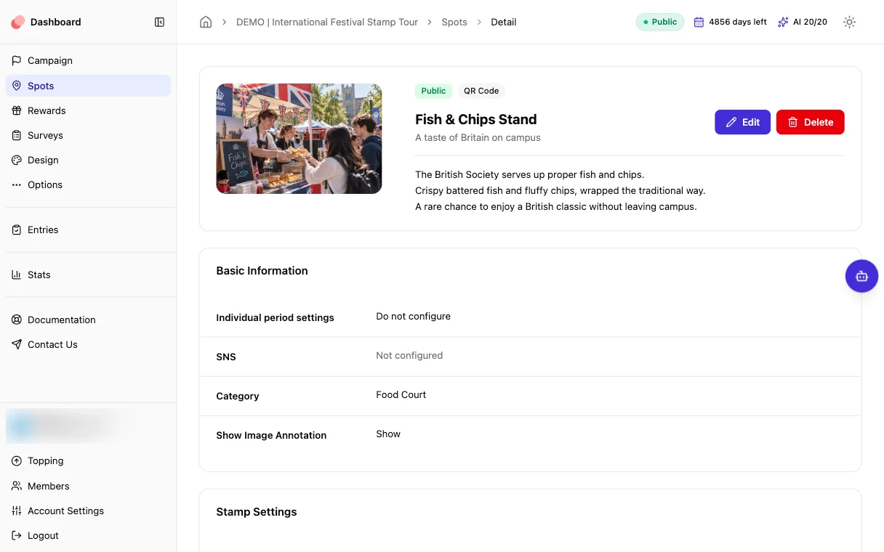
Task: Open the DEMO International Festival Stamp Tour breadcrumb
Action: [x=327, y=23]
